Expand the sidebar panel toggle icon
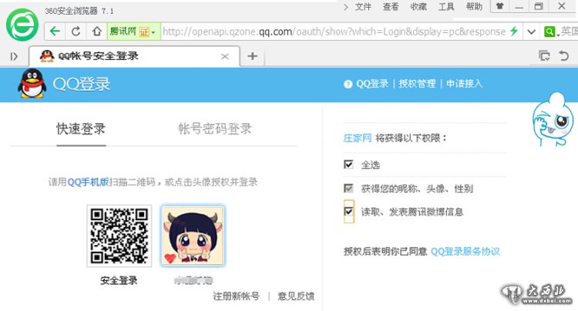Image resolution: width=578 pixels, height=311 pixels. click(x=14, y=56)
